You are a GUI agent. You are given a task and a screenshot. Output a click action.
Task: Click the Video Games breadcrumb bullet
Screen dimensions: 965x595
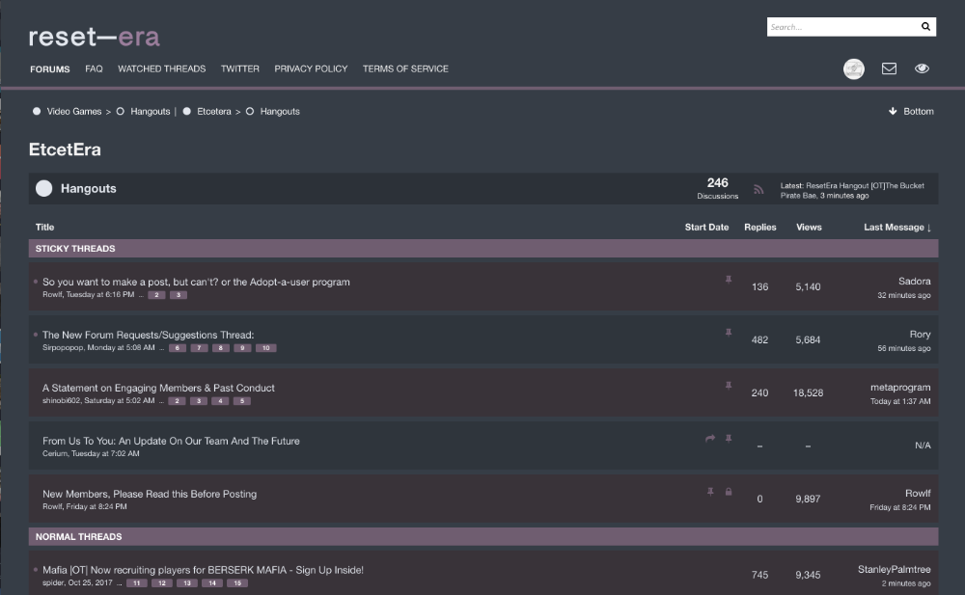pos(37,111)
